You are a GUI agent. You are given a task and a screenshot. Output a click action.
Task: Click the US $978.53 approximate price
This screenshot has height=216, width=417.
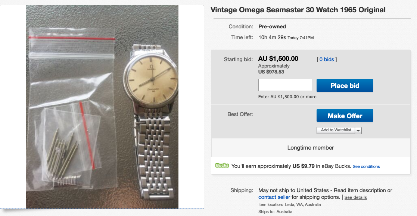coord(271,72)
